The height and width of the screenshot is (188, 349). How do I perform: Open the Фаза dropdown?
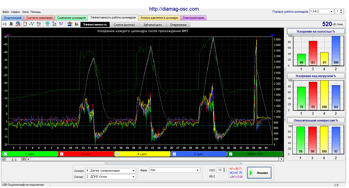[175, 170]
